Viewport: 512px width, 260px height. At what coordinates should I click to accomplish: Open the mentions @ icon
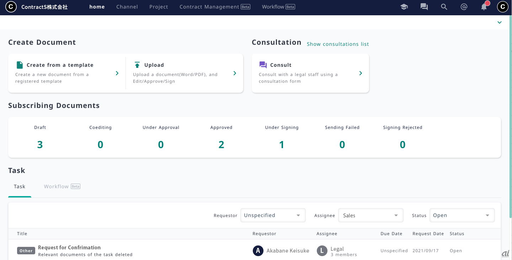[464, 7]
